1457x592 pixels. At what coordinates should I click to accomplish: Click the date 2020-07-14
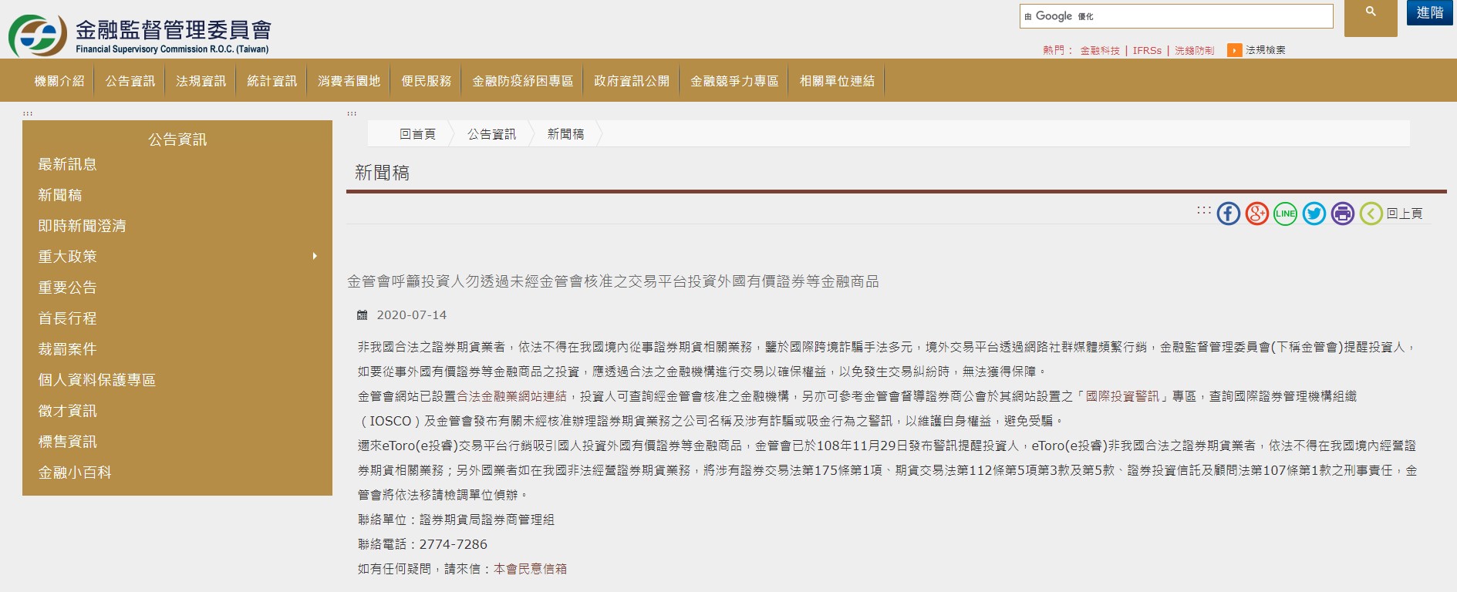[x=411, y=315]
